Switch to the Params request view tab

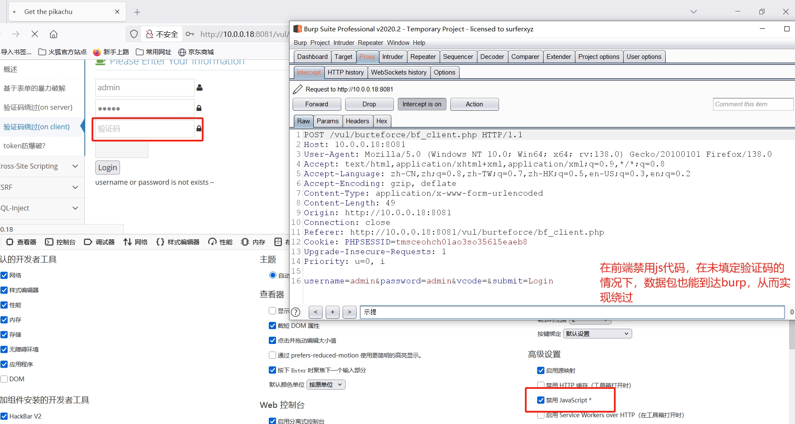[x=328, y=121]
